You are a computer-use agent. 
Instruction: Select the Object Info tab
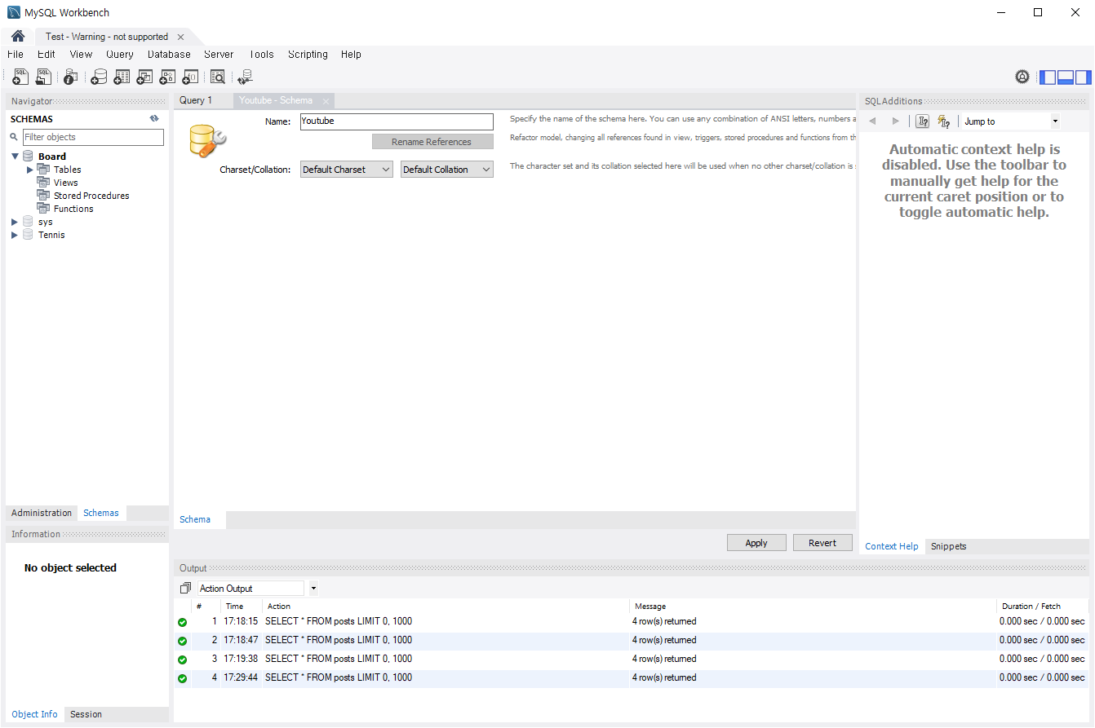pyautogui.click(x=34, y=714)
